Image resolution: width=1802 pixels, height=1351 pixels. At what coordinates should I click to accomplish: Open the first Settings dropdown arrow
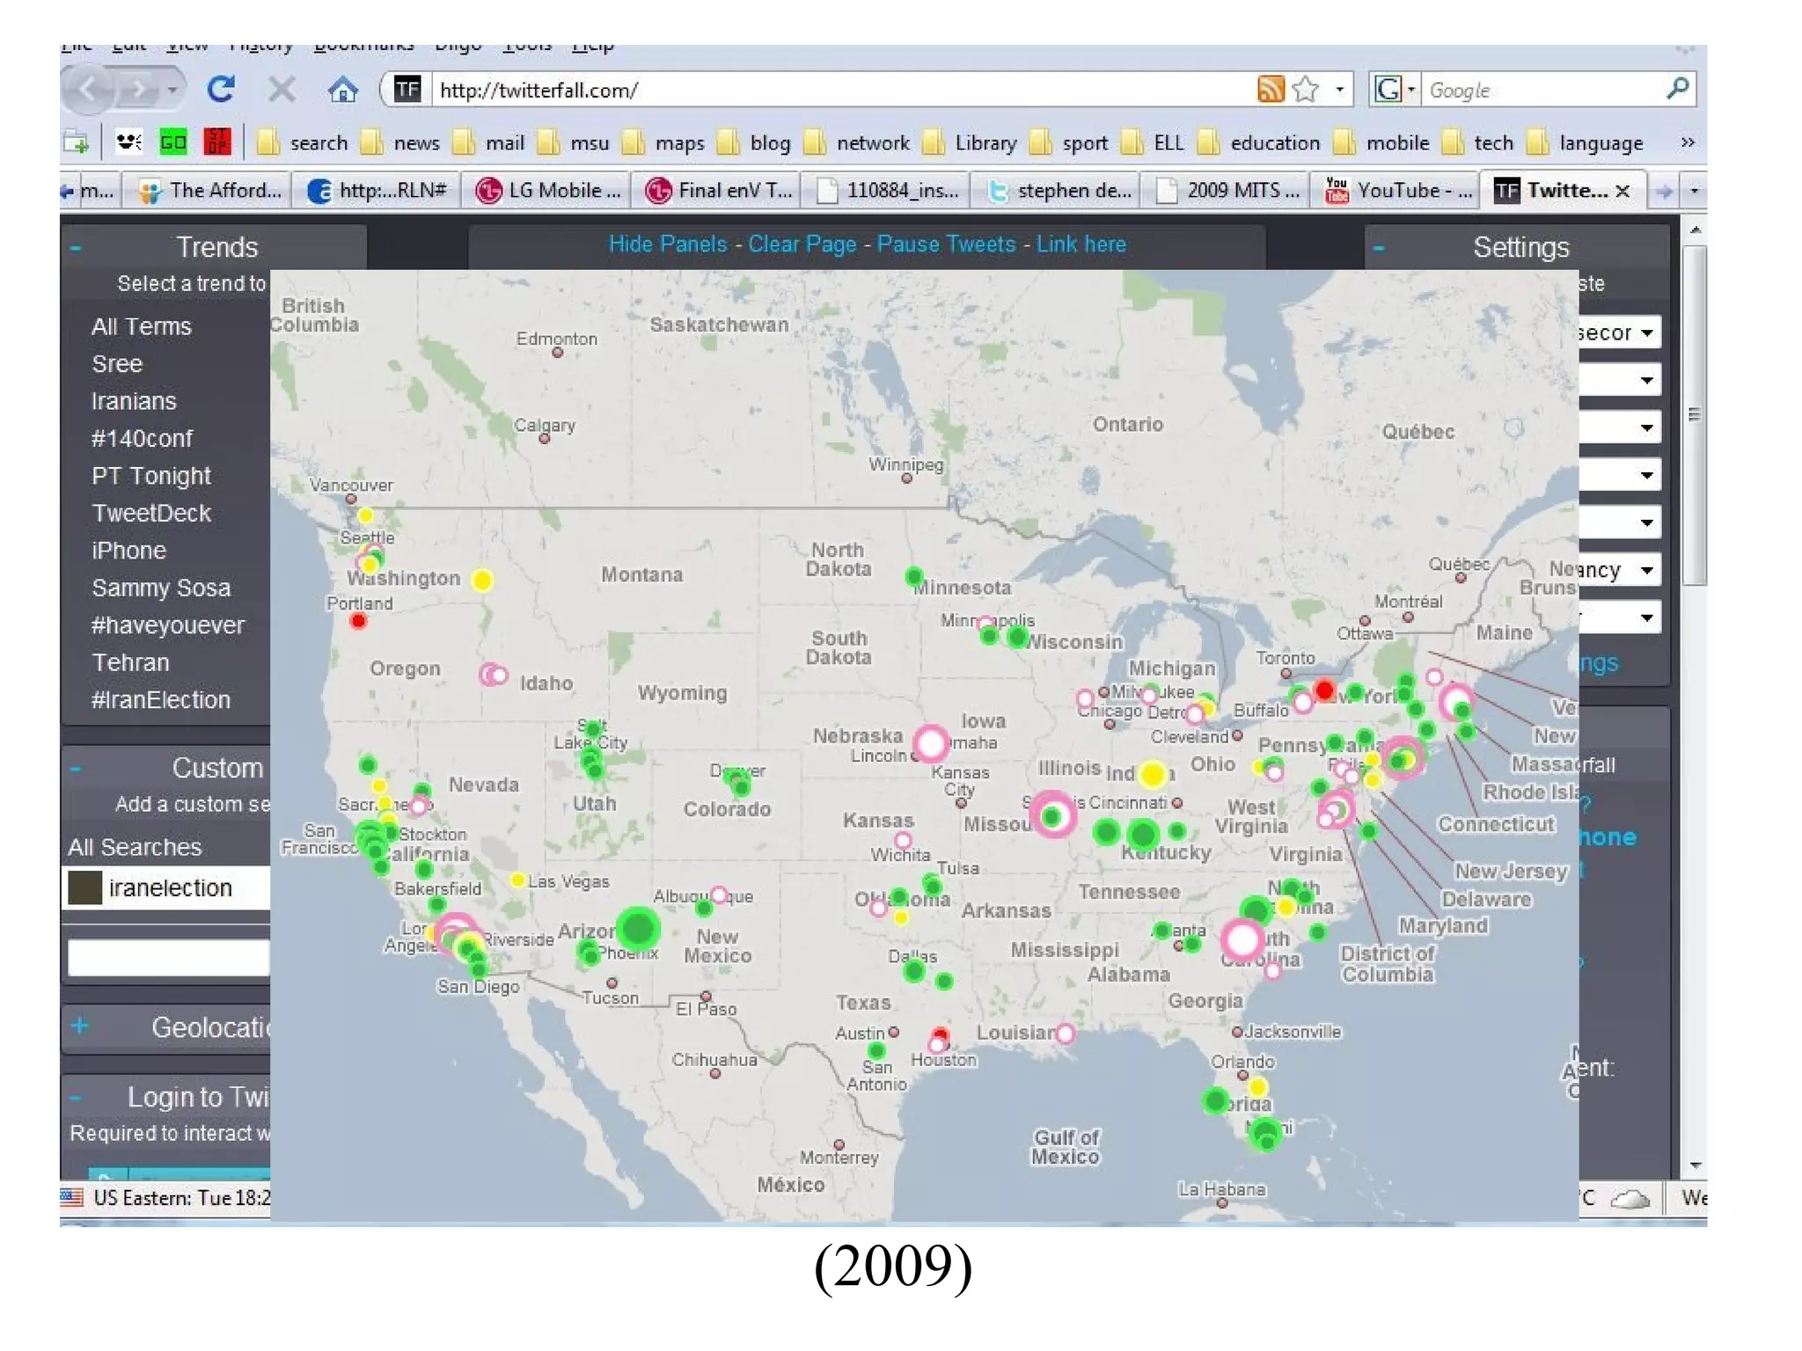(1646, 333)
